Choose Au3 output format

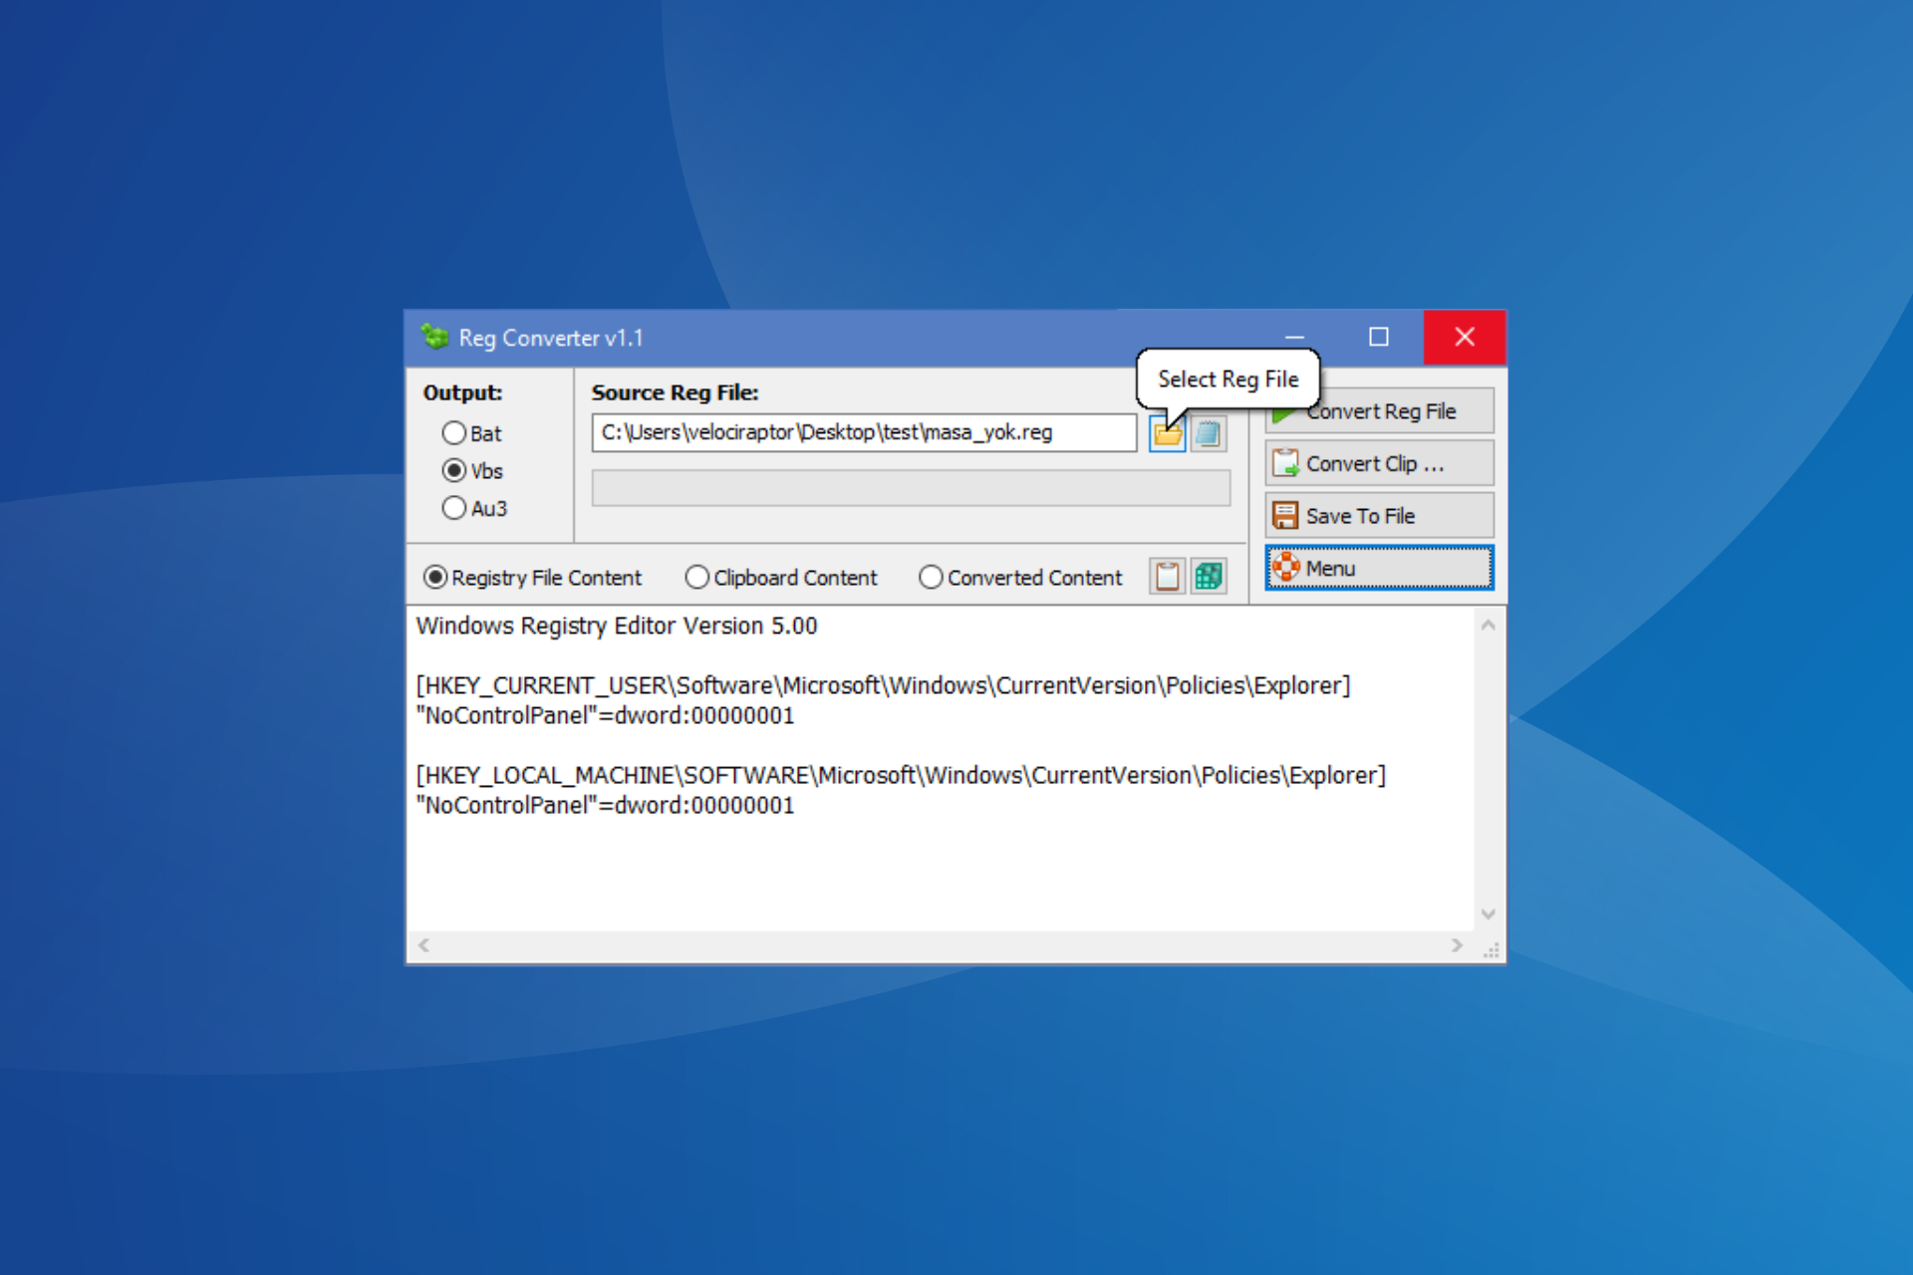click(x=454, y=508)
